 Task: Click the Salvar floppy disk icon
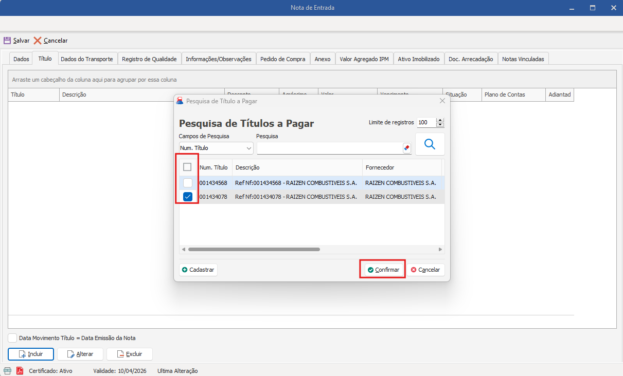click(x=7, y=41)
